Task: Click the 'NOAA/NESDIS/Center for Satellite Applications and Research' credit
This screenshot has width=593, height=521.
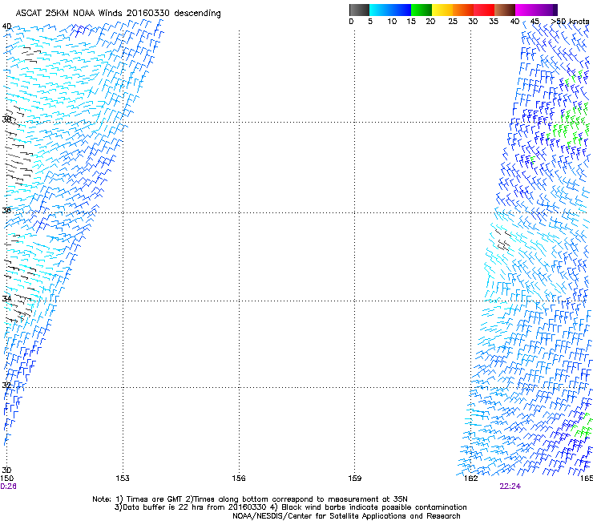Action: click(346, 516)
